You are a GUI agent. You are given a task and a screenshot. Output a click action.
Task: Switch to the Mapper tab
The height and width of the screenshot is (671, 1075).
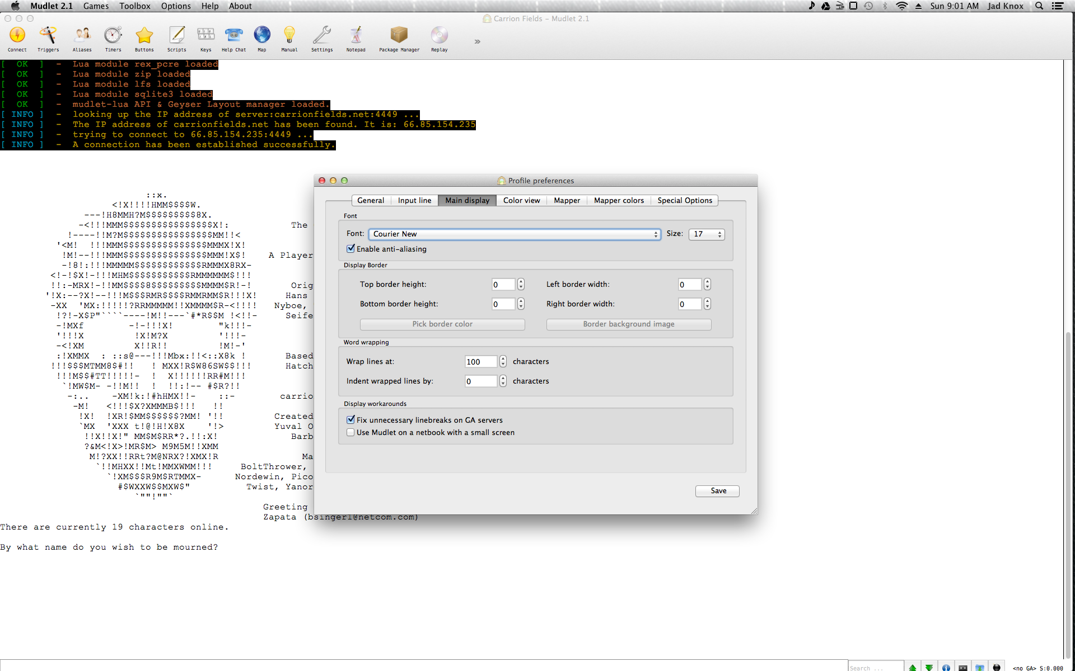(x=567, y=201)
